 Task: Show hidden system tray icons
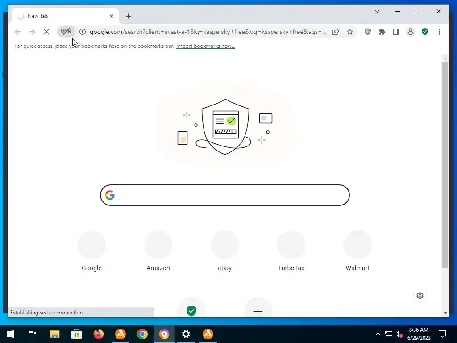point(378,334)
